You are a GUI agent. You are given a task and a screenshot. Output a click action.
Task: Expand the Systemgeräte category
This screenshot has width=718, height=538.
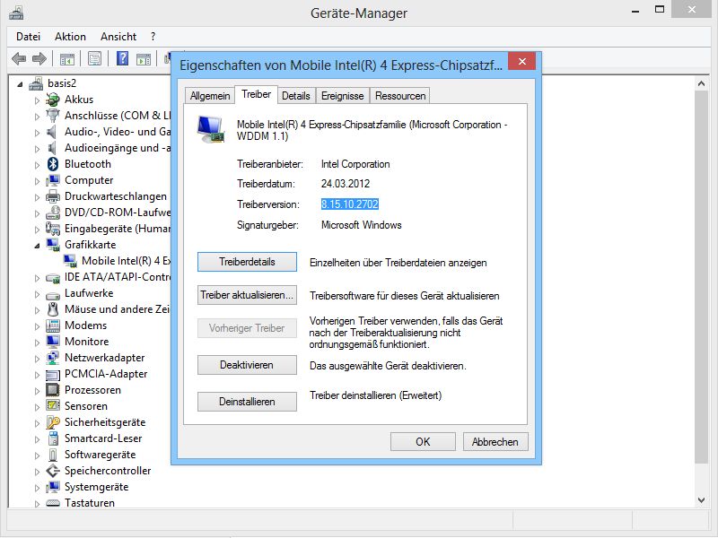[37, 488]
